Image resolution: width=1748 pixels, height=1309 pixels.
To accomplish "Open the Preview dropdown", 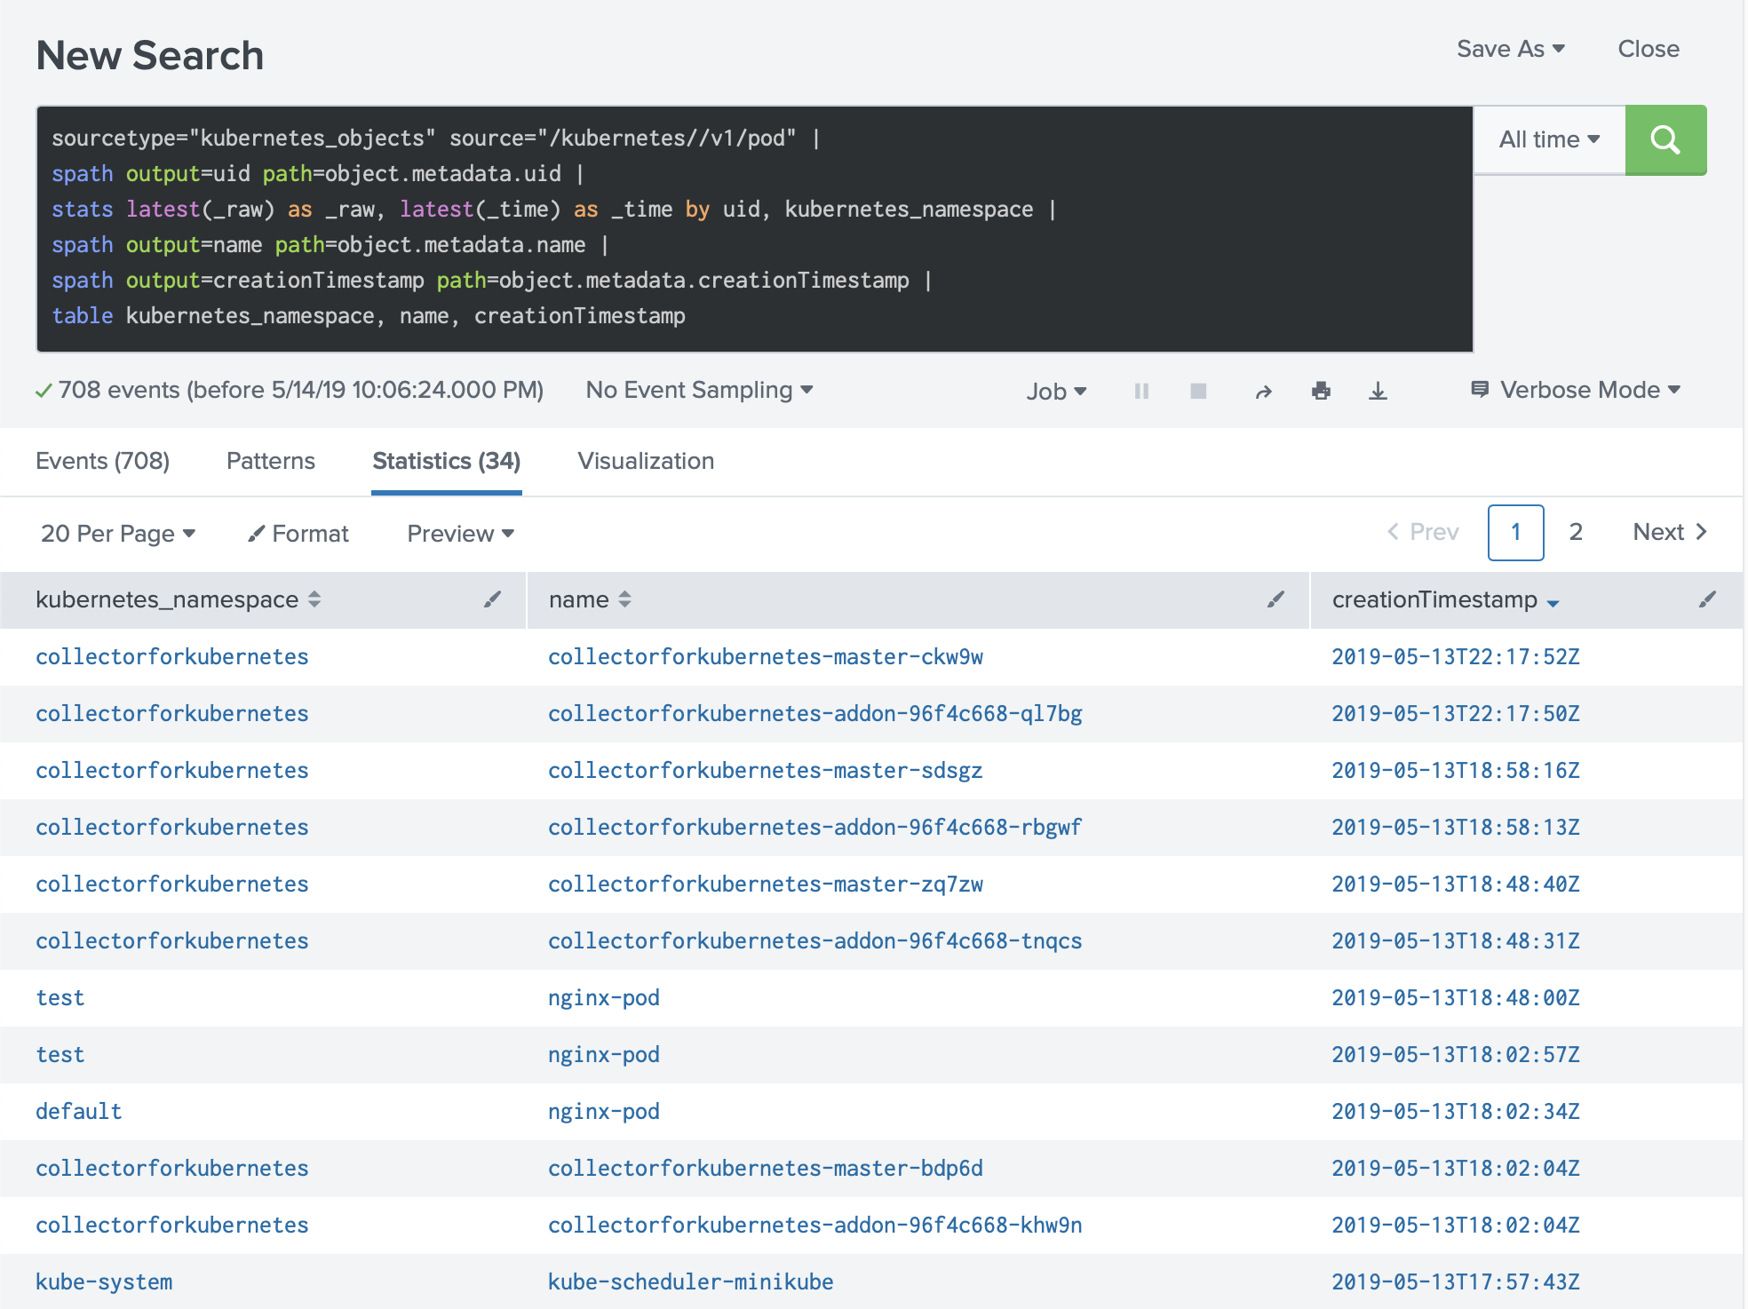I will coord(460,533).
